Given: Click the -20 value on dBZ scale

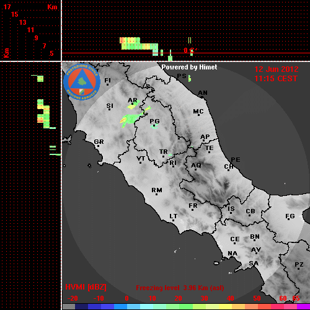Looking at the screenshot, I should point(73,298).
